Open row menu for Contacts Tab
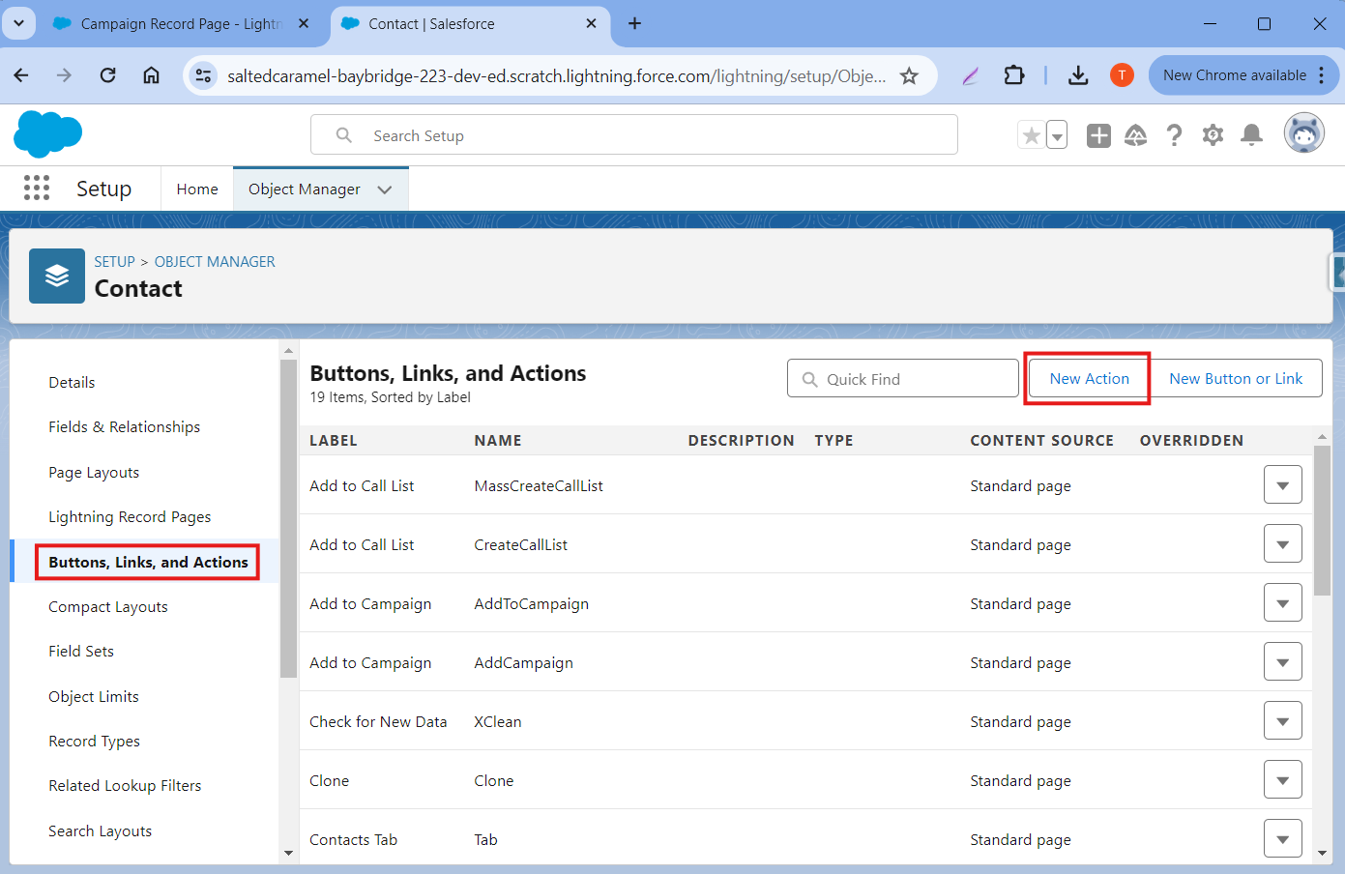Screen dimensions: 1345x874 click(x=1282, y=839)
